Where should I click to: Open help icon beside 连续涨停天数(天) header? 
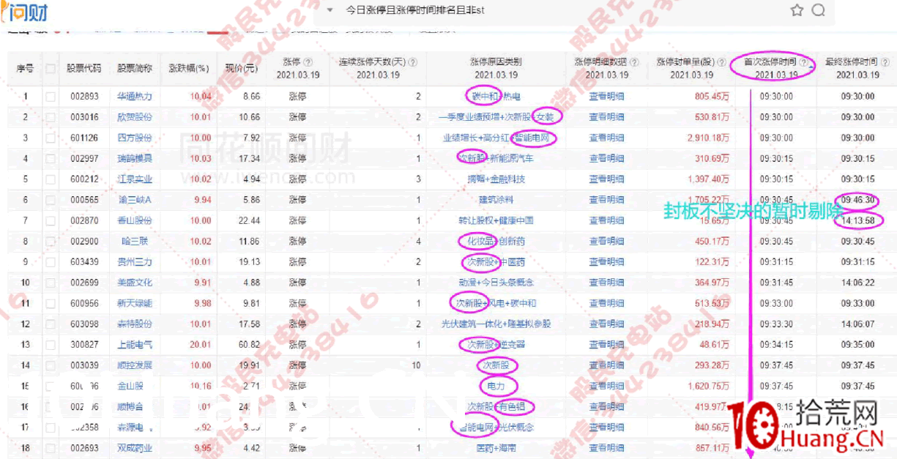click(412, 63)
